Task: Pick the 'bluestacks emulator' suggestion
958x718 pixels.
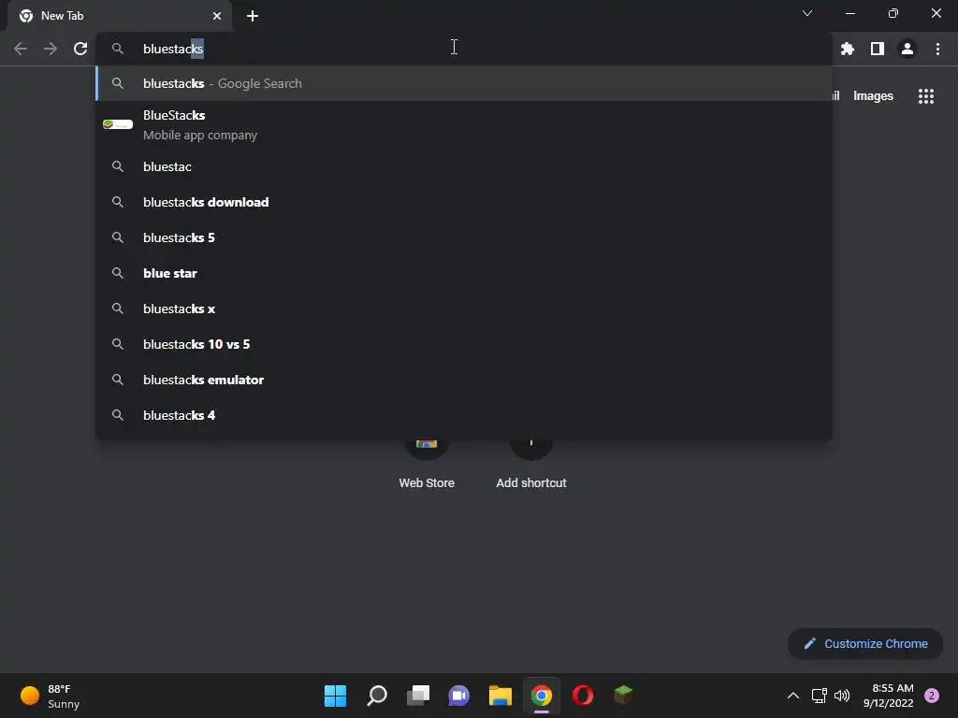Action: coord(464,380)
